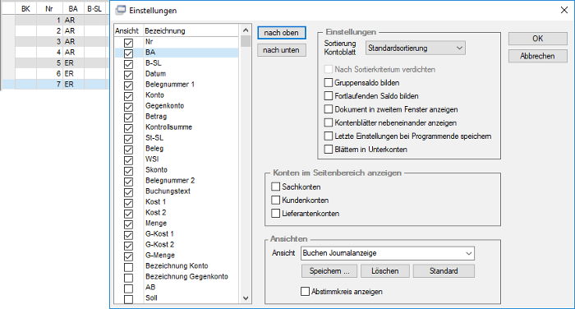Image resolution: width=575 pixels, height=309 pixels.
Task: Check the Bezeichnung Gegenkonto checkbox
Action: [128, 278]
